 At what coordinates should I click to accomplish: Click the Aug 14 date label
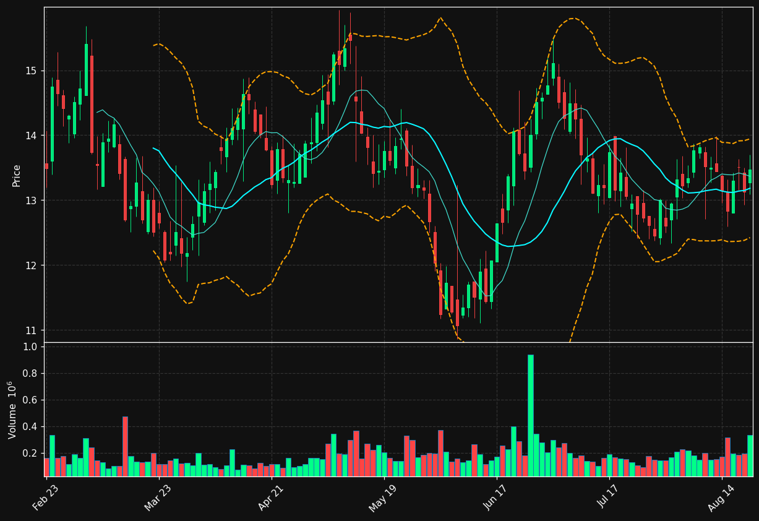tap(721, 497)
